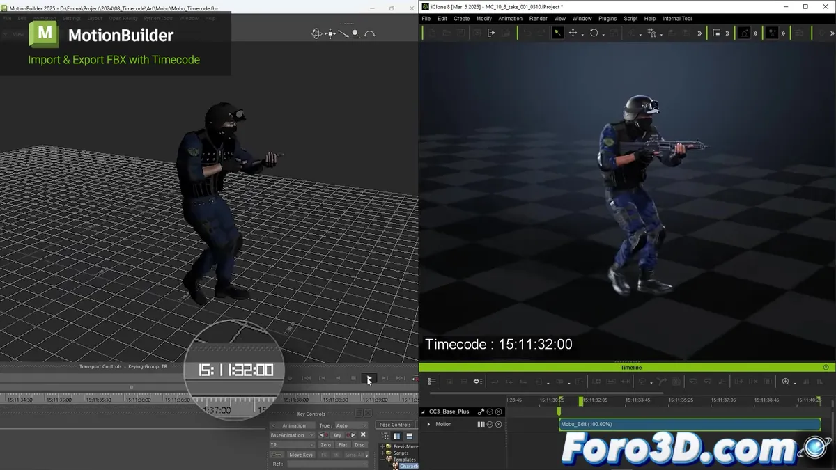
Task: Open the iClone Animation menu
Action: pyautogui.click(x=510, y=19)
